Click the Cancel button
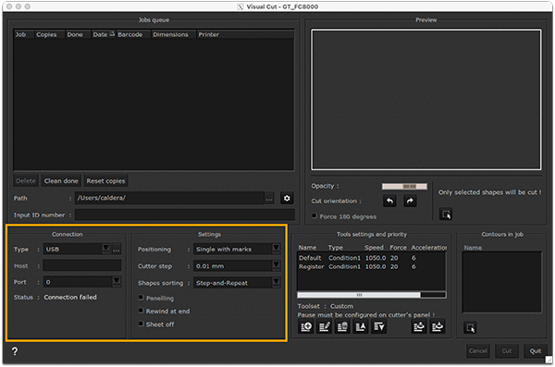 (478, 350)
